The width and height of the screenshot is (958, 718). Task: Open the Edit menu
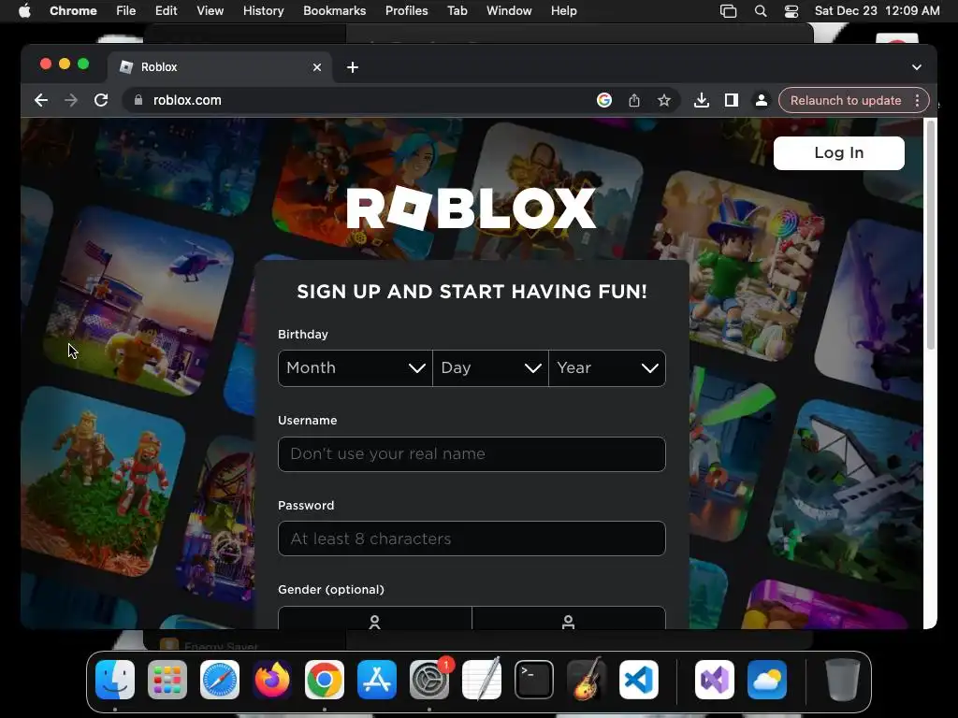[x=167, y=11]
